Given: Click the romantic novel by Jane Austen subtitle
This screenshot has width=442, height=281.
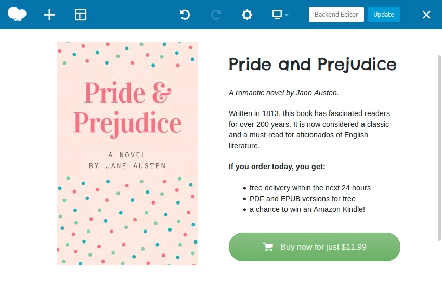Looking at the screenshot, I should (283, 93).
